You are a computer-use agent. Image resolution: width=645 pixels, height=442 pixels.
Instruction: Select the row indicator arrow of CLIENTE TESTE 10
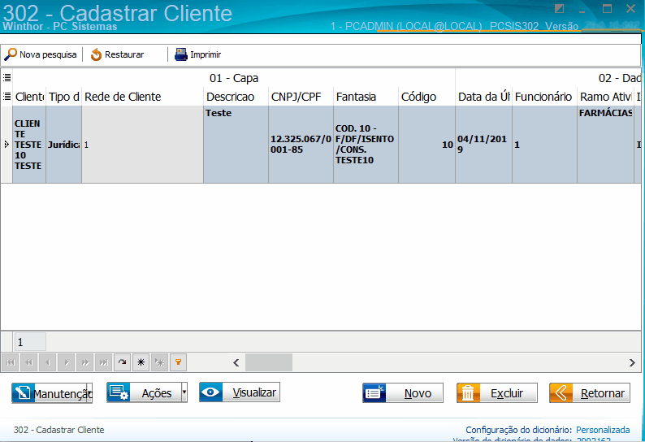pos(6,145)
